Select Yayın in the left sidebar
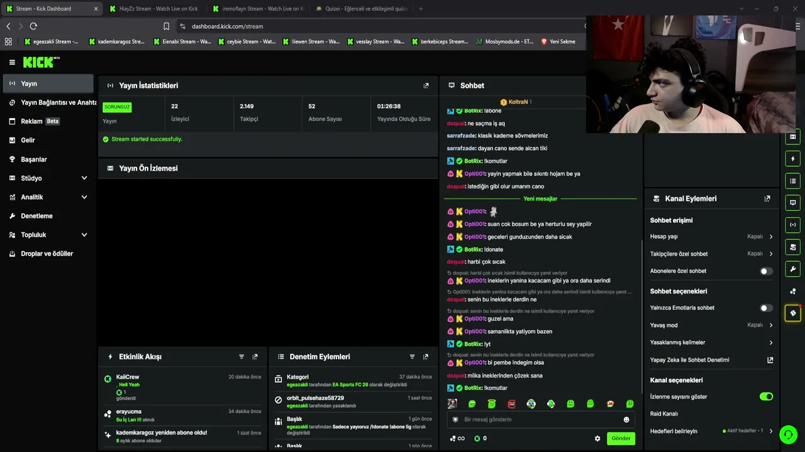The height and width of the screenshot is (452, 805). [x=48, y=83]
